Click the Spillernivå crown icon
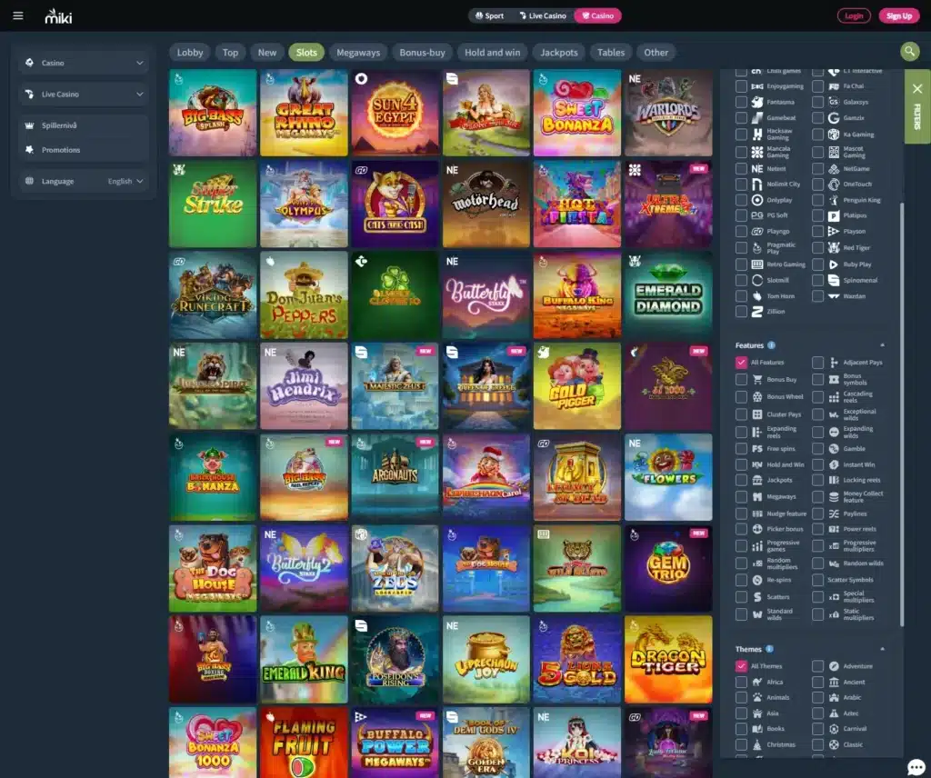The image size is (931, 778). pos(29,125)
